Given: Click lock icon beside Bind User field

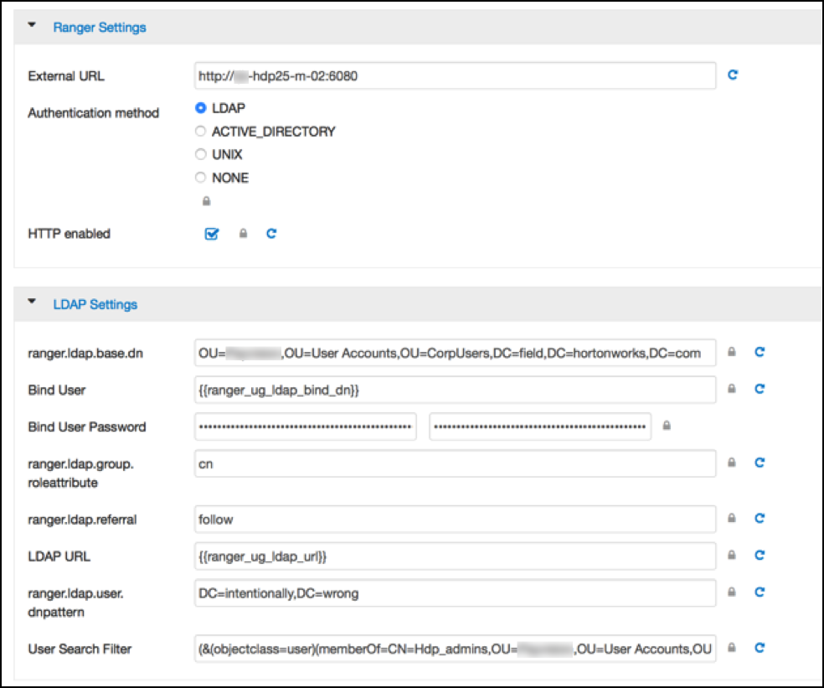Looking at the screenshot, I should coord(732,390).
